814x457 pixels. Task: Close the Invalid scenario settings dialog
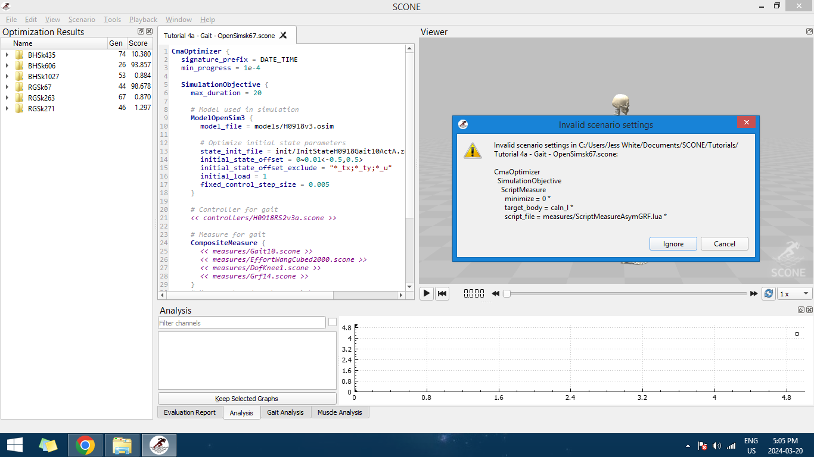(x=746, y=123)
